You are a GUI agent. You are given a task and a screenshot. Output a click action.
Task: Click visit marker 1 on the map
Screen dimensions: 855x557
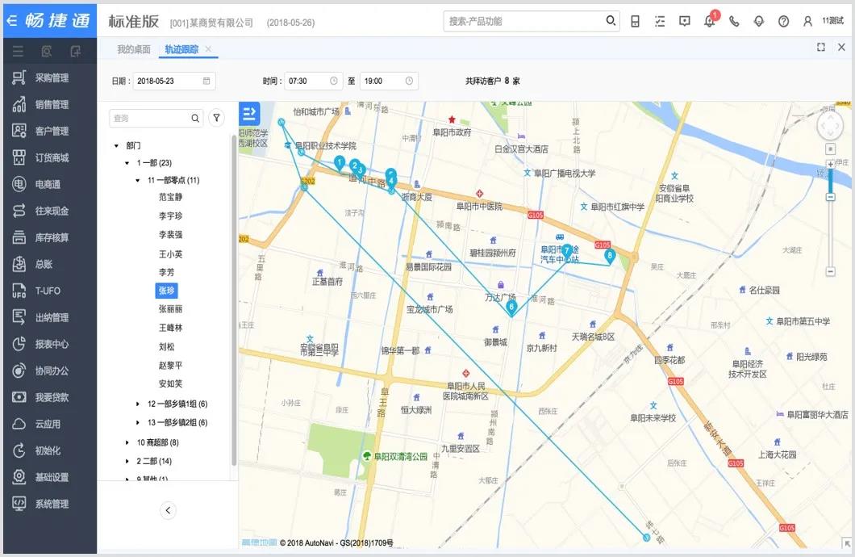339,163
